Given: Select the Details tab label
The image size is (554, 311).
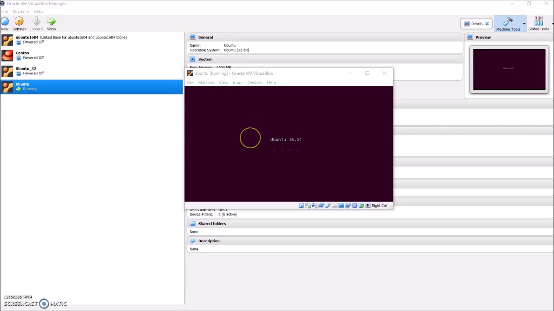Looking at the screenshot, I should [x=477, y=24].
